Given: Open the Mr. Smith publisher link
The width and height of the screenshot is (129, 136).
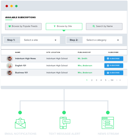Looking at the screenshot, I should 82,58.
